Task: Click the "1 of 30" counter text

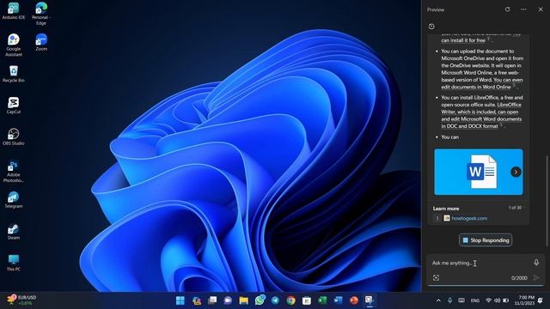Action: (515, 208)
